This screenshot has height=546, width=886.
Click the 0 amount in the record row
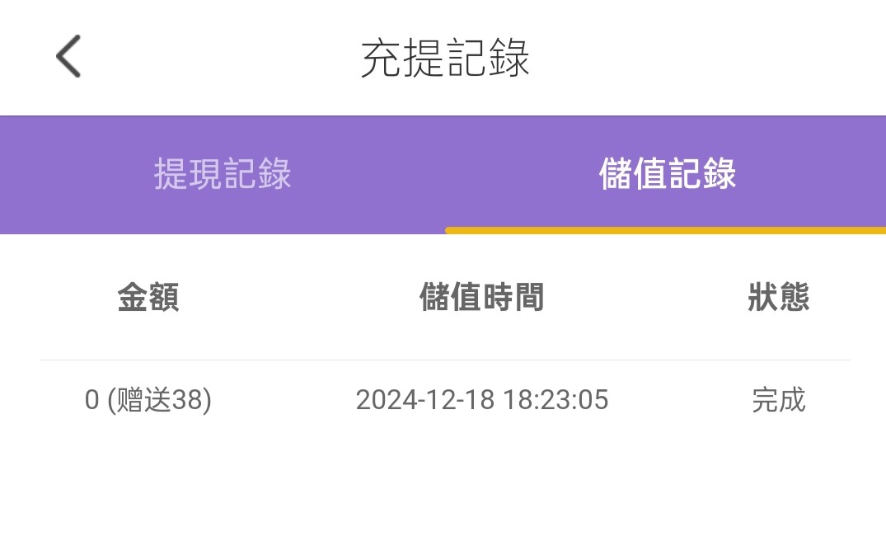[x=91, y=401]
